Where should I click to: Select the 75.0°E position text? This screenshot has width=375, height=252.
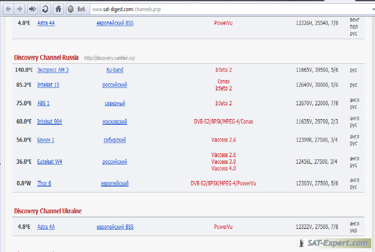tap(24, 103)
